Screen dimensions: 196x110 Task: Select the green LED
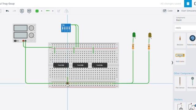coord(134,35)
